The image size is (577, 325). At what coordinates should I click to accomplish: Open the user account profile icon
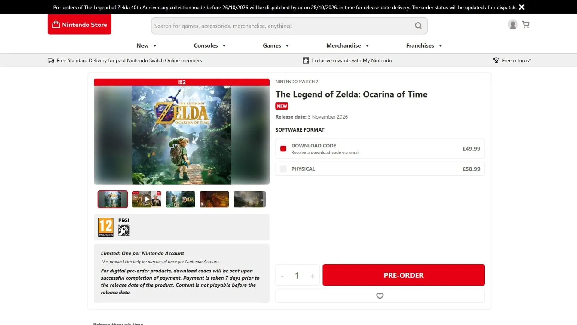click(x=513, y=24)
